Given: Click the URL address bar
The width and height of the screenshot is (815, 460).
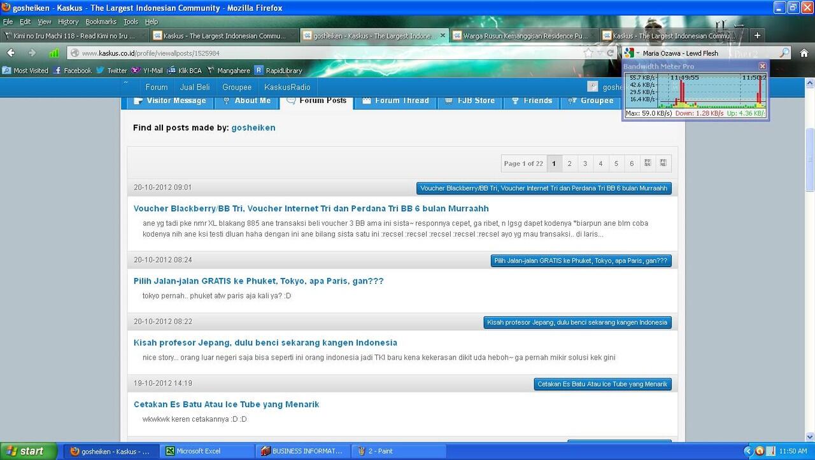Looking at the screenshot, I should pos(318,53).
